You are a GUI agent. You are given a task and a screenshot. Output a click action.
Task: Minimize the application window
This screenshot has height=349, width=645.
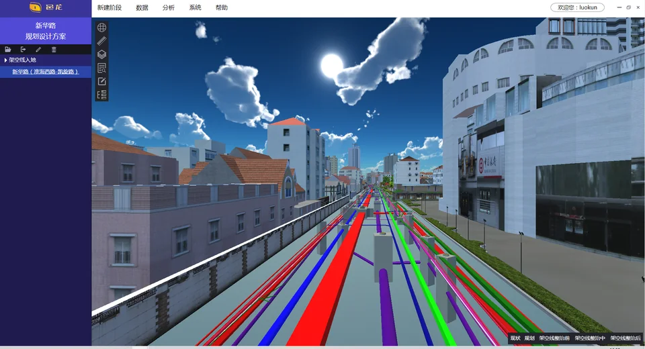619,7
